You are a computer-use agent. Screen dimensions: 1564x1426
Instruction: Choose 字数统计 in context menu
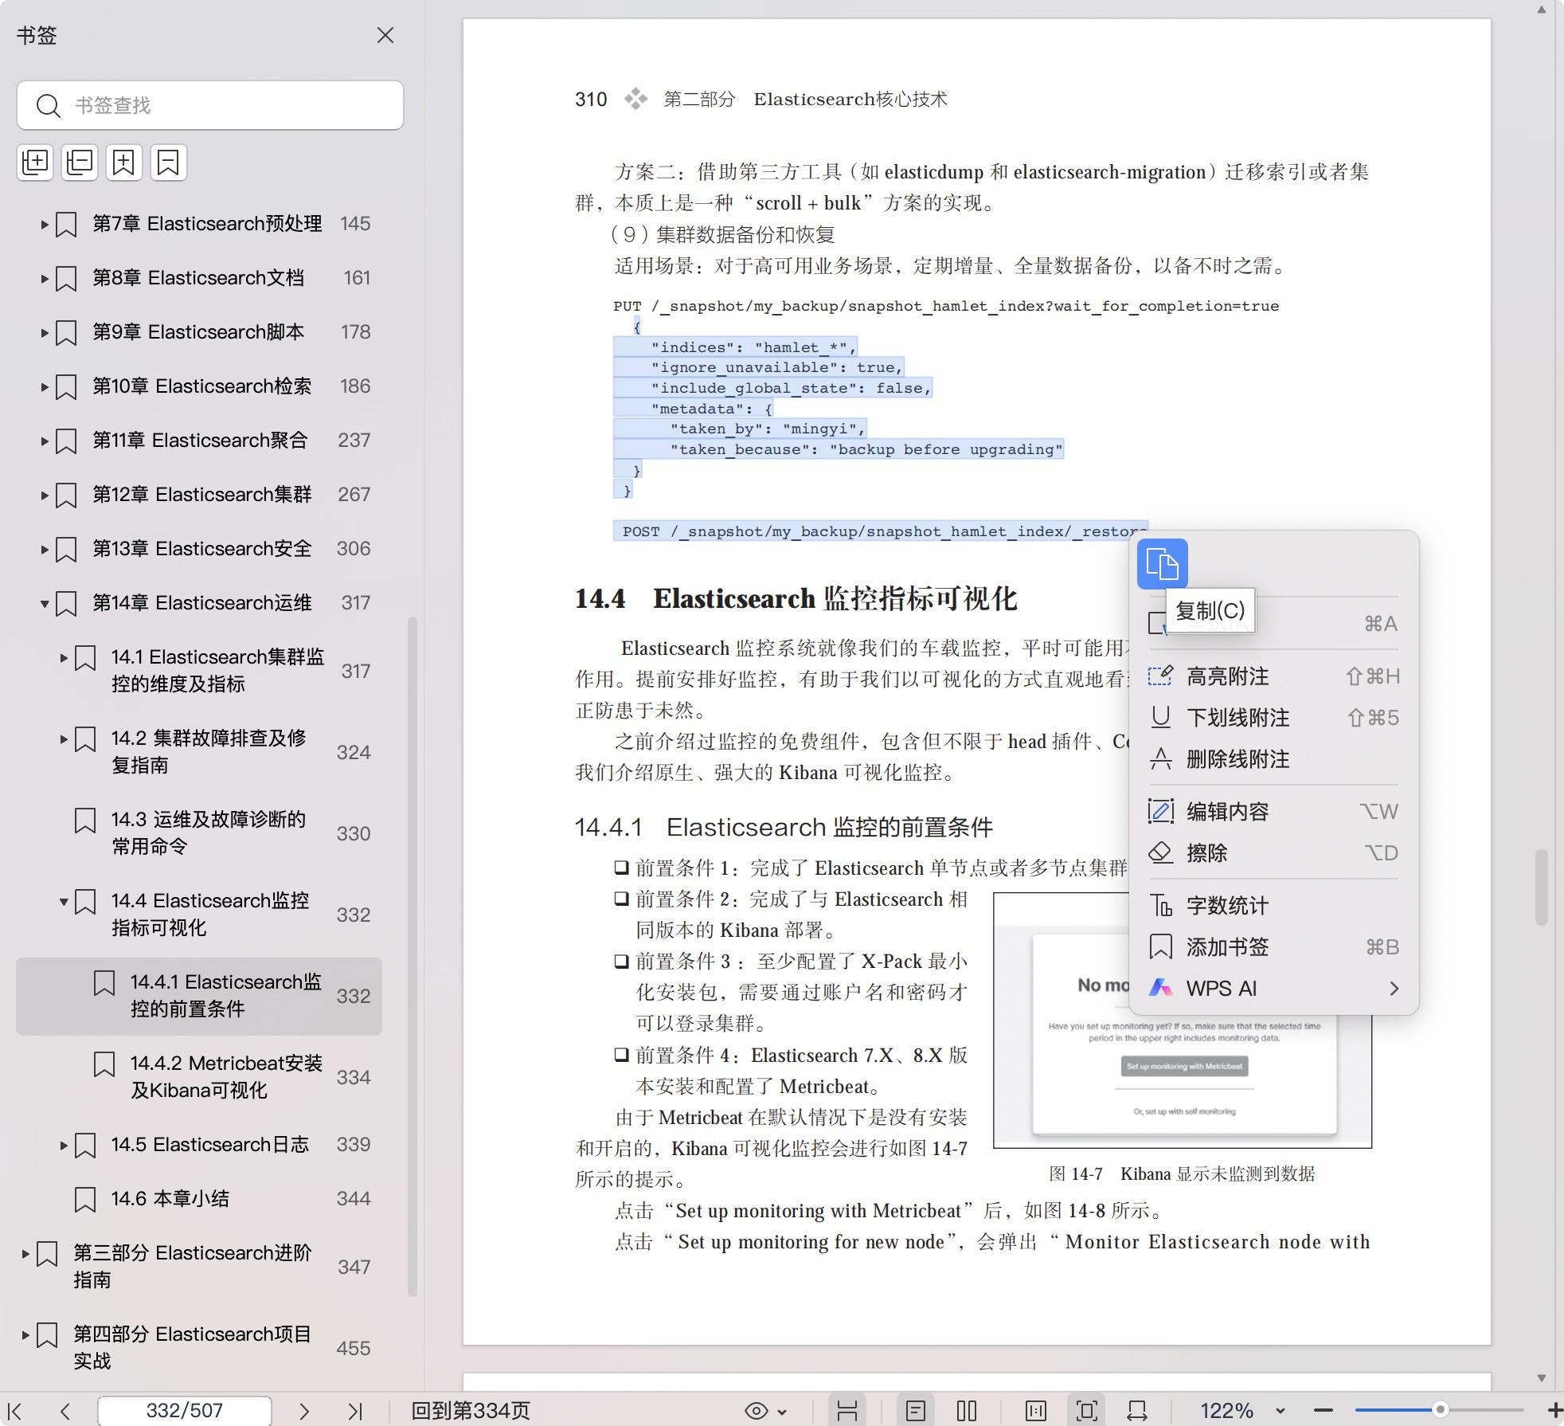(1273, 906)
